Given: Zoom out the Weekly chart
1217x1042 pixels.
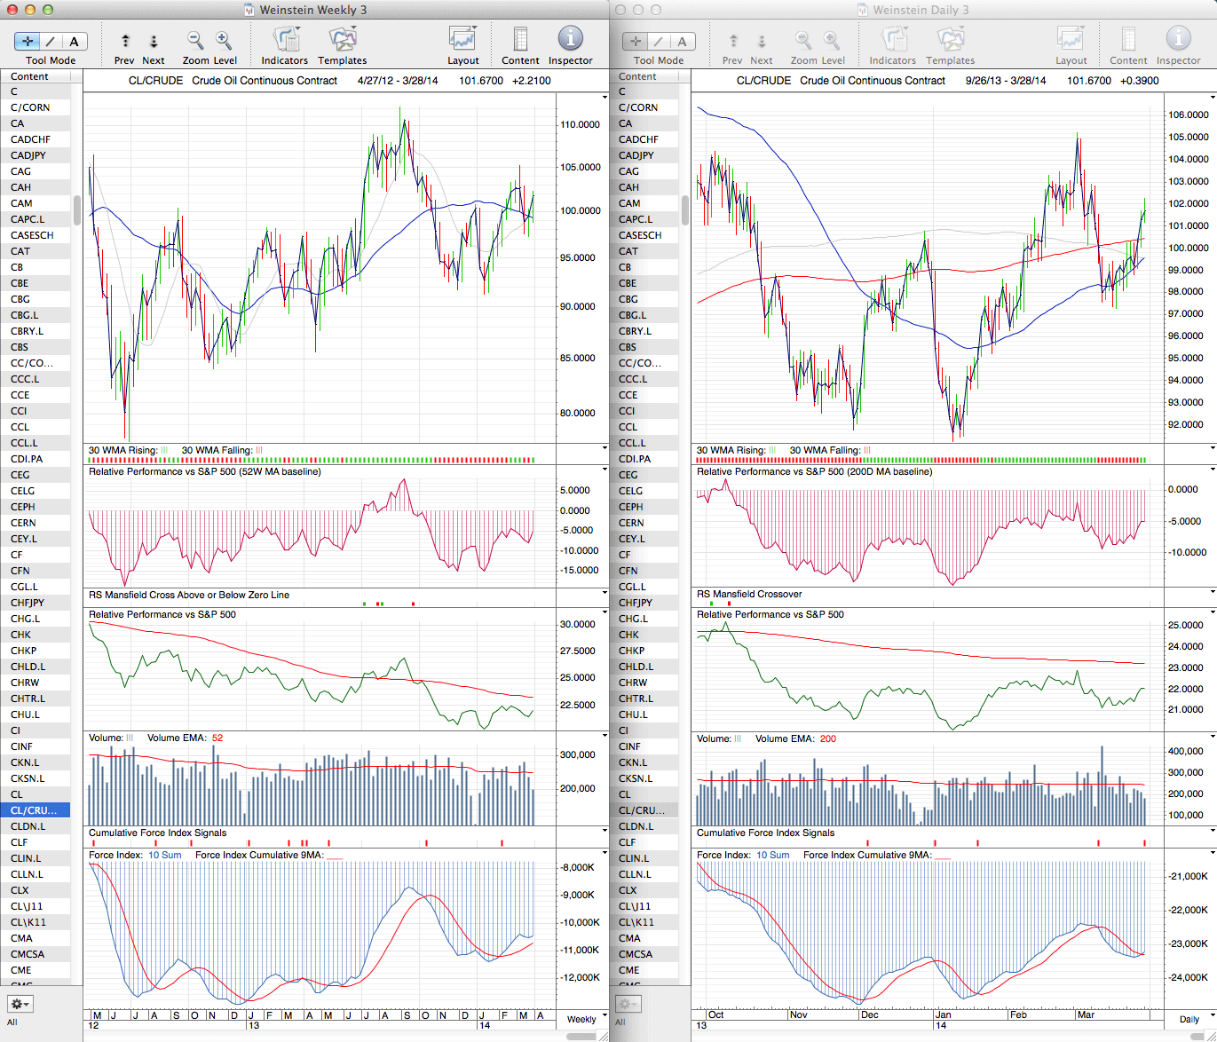Looking at the screenshot, I should pyautogui.click(x=194, y=41).
